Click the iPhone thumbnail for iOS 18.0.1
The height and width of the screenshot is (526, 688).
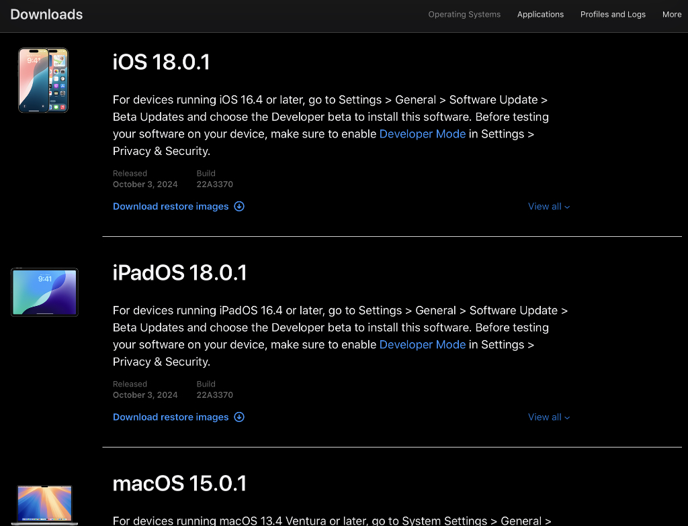(43, 80)
